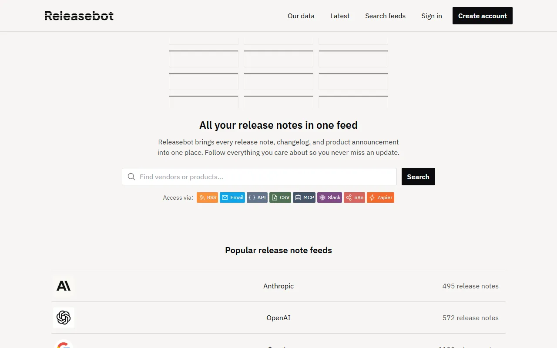
Task: Click the Releasebot logo
Action: [x=79, y=16]
